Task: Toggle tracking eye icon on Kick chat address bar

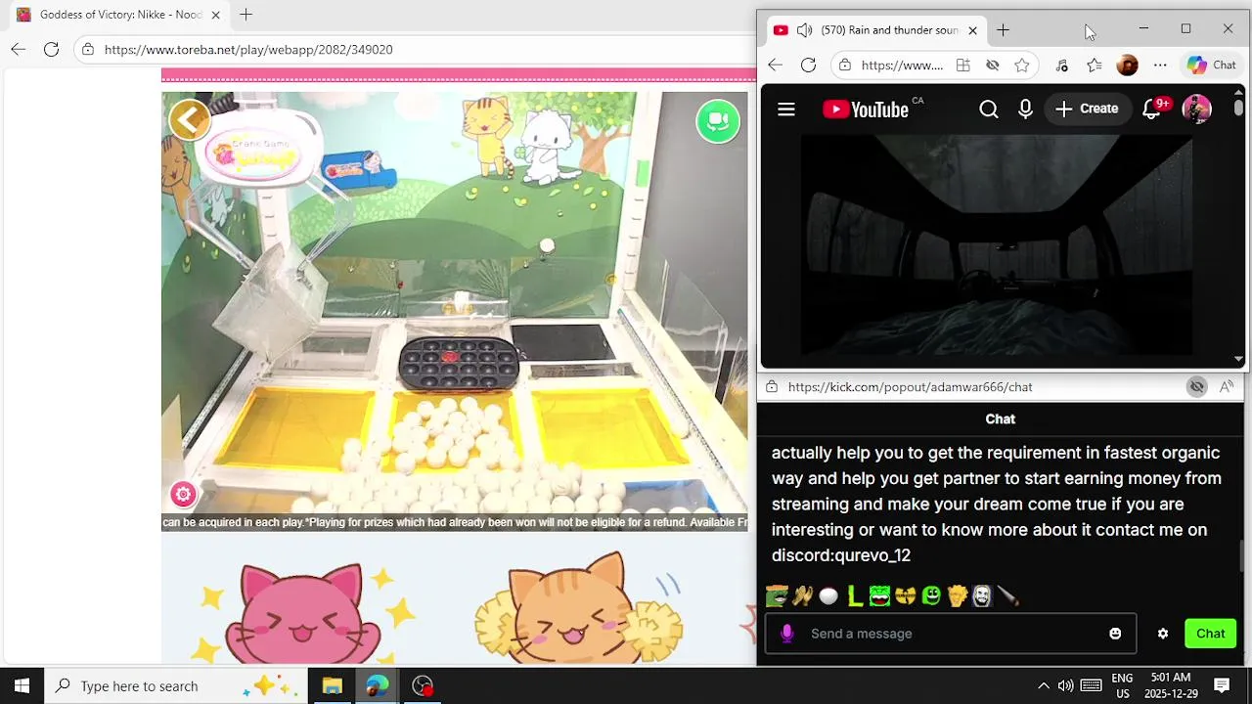Action: click(x=1196, y=387)
